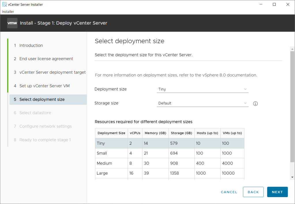The image size is (295, 204).
Task: Click the scroll down arrow of the scrollbar
Action: click(x=292, y=177)
